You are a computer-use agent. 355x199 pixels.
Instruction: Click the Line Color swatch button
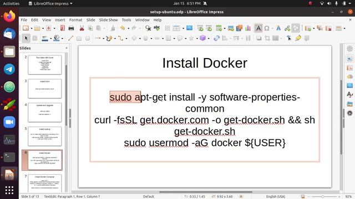(x=44, y=38)
